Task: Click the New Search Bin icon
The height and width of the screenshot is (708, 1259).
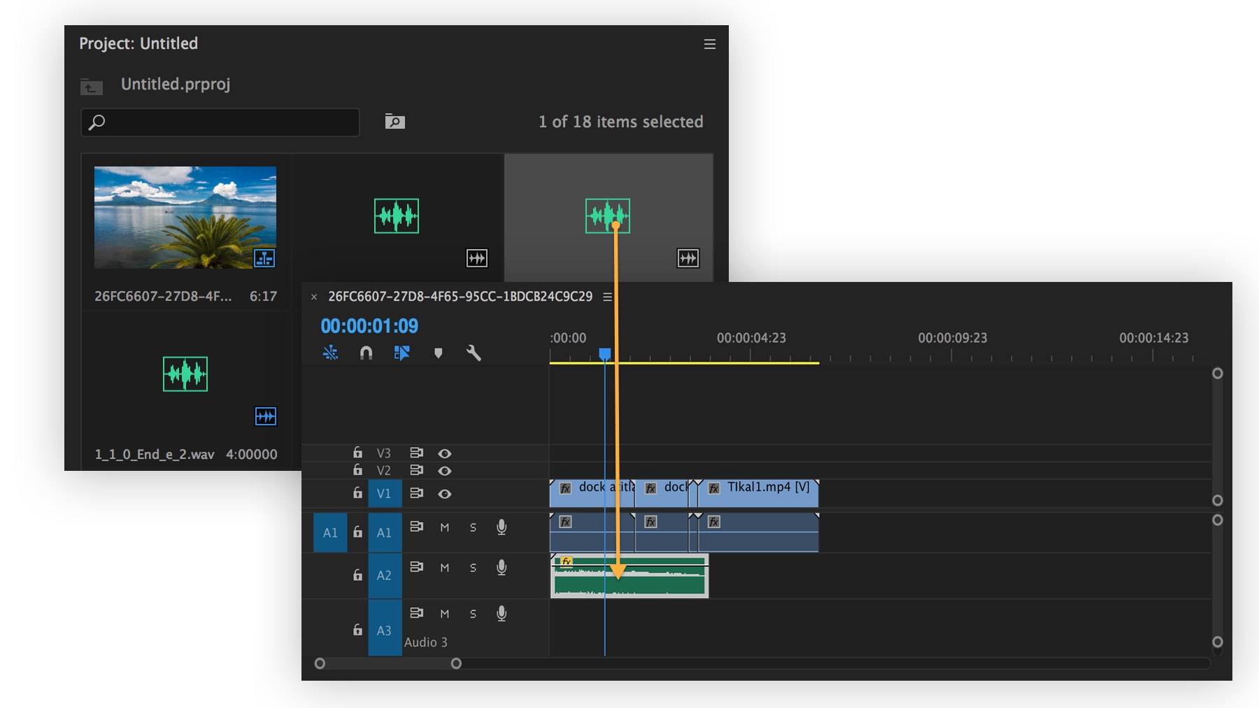Action: [x=395, y=121]
